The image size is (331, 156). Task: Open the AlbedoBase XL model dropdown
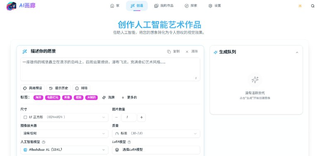pos(65,150)
